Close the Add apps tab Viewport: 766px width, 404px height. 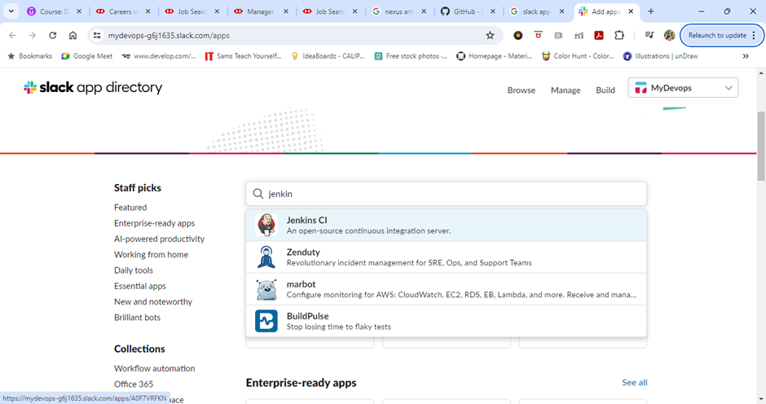[x=631, y=11]
